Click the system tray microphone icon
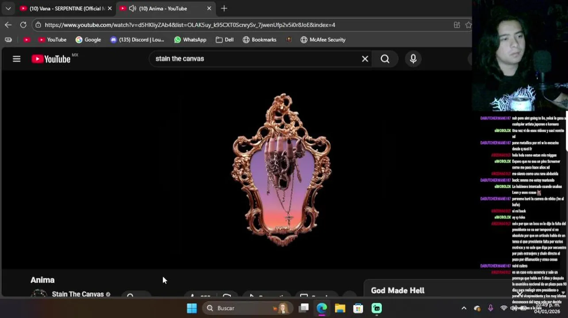The height and width of the screenshot is (318, 568). (490, 308)
